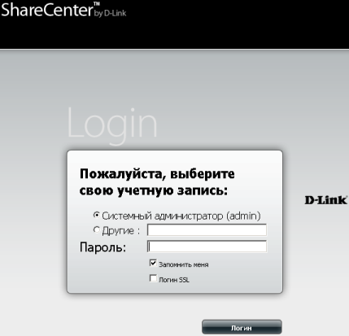
Task: Click the 'Логин SSL' label text
Action: 174,280
